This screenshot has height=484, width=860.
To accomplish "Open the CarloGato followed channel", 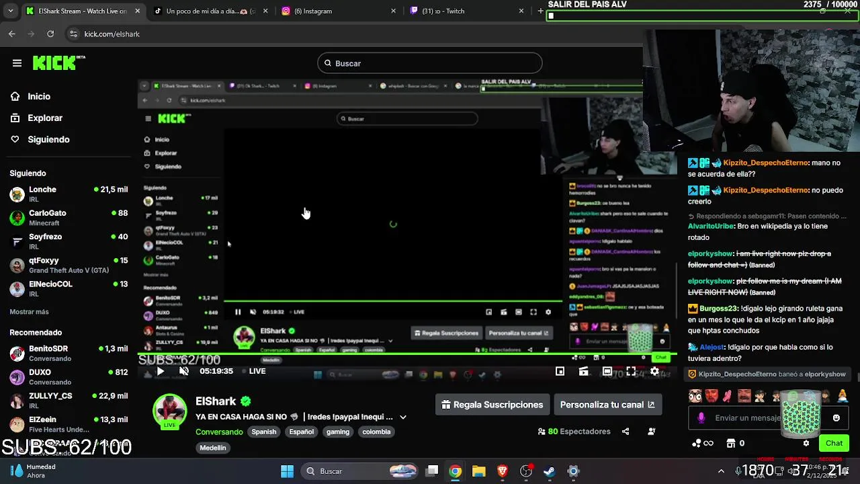I will point(69,218).
